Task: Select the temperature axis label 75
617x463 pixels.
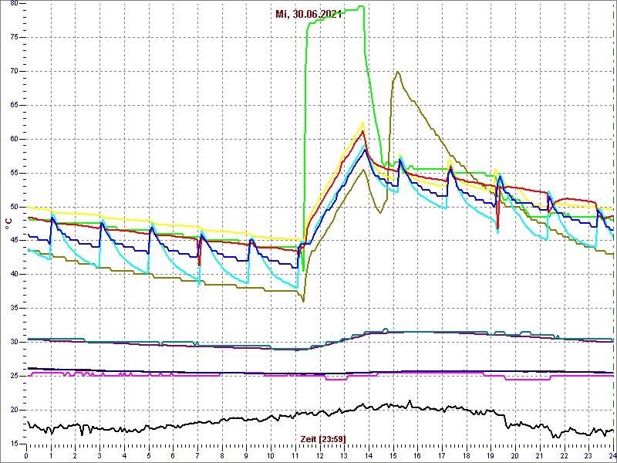Action: [x=12, y=37]
